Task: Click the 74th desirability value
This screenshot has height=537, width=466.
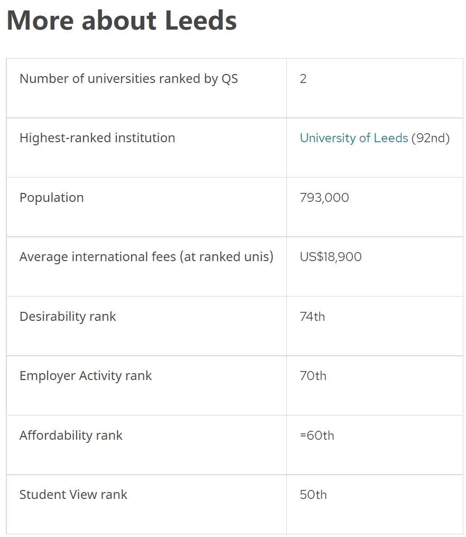Action: (312, 317)
